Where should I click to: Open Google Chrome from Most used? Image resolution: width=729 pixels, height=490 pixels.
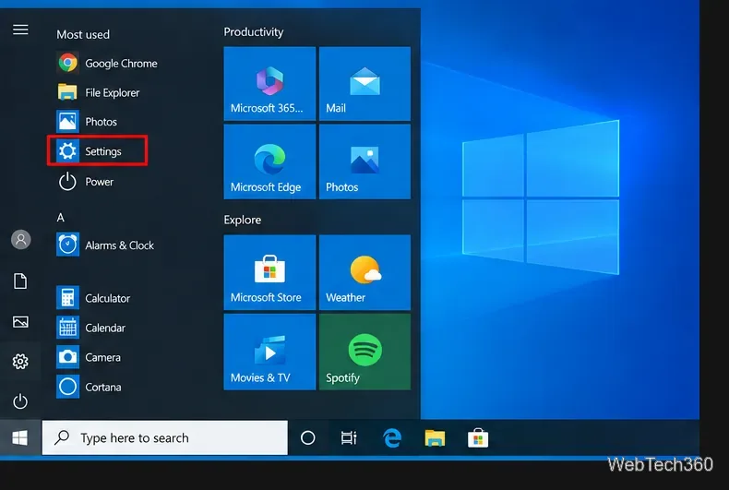click(107, 63)
